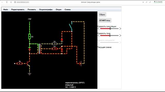
Task: Select the NPN transistor
Action: [28, 63]
